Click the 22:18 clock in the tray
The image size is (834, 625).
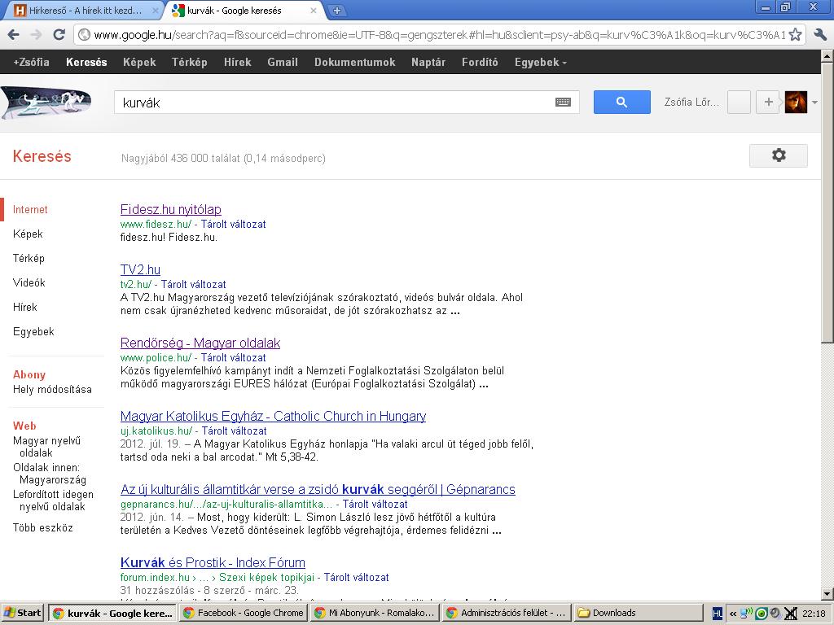(x=814, y=614)
